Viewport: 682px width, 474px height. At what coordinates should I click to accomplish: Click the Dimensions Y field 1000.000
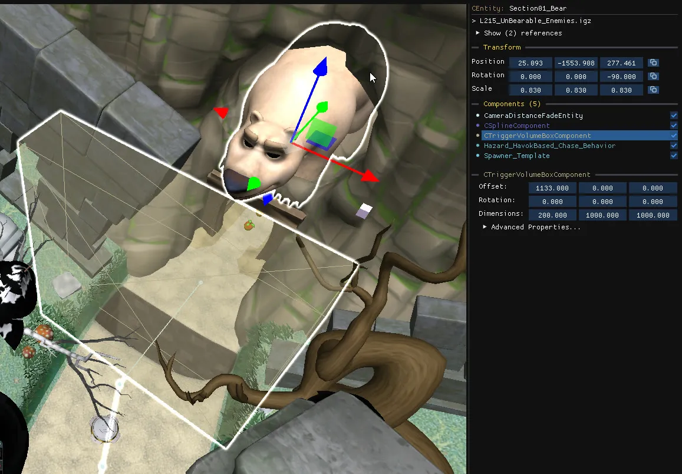pyautogui.click(x=602, y=215)
